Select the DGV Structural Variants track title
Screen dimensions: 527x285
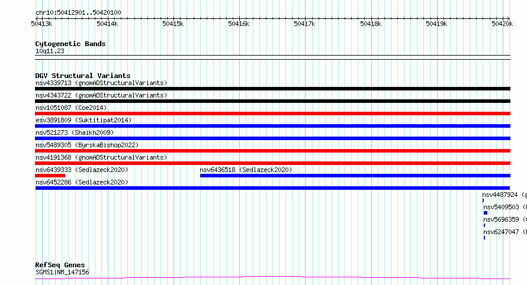[83, 76]
